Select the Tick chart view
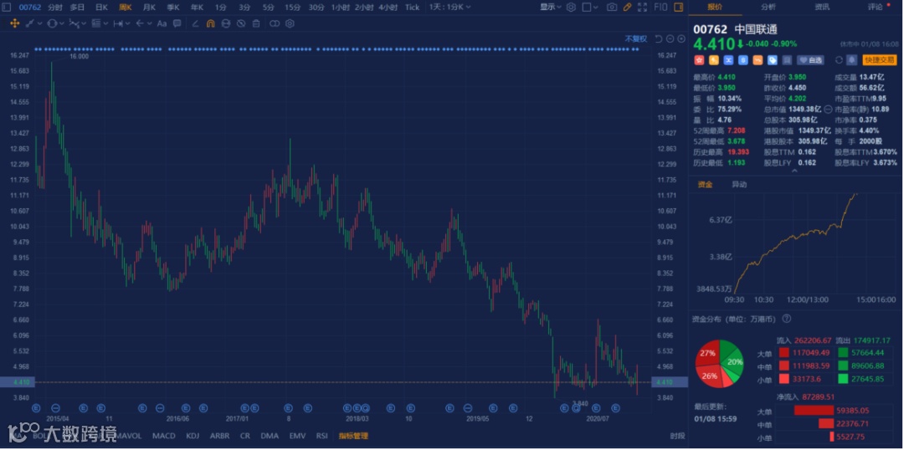Screen dimensions: 904x450 coord(412,7)
